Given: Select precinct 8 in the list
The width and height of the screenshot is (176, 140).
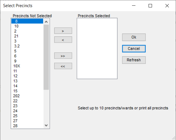Looking at the screenshot, I should [x=27, y=21].
